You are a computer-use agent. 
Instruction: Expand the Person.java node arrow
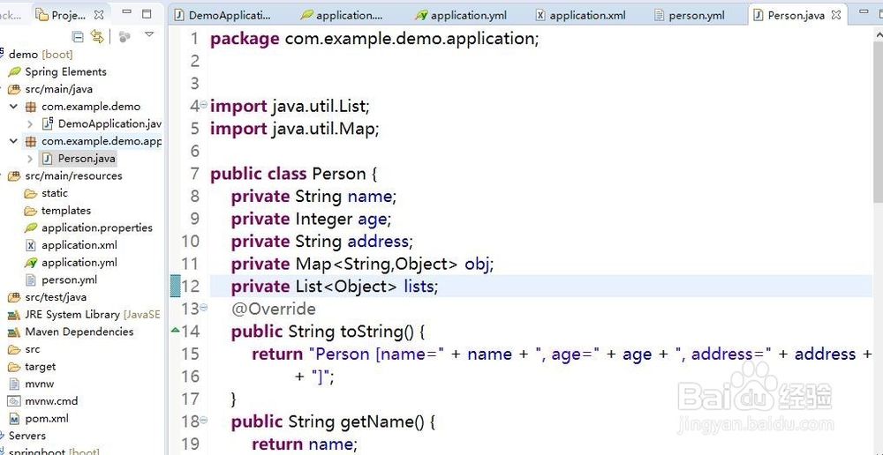[x=30, y=159]
